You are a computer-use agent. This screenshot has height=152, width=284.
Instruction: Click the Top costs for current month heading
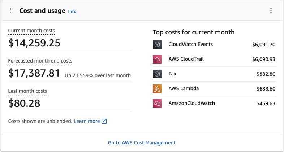pos(194,32)
